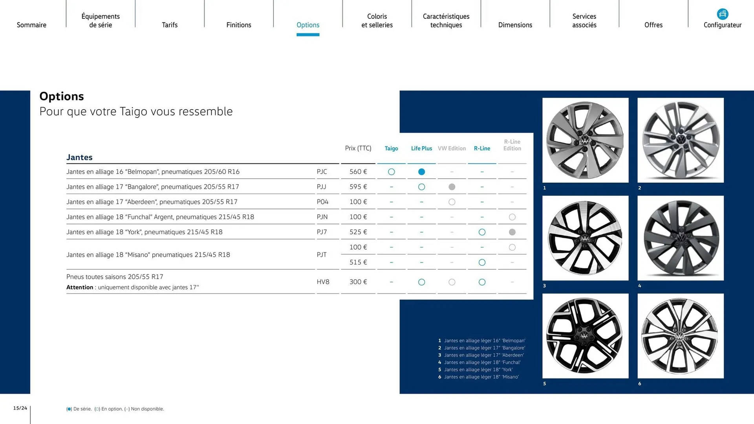The width and height of the screenshot is (754, 424).
Task: Open the Sommaire tab
Action: 31,25
